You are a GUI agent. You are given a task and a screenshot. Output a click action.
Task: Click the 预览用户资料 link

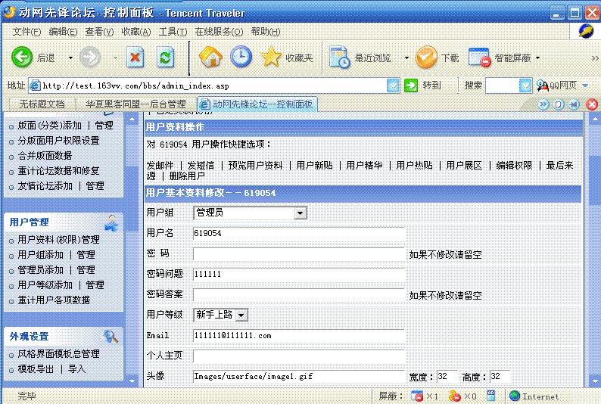[x=255, y=166]
